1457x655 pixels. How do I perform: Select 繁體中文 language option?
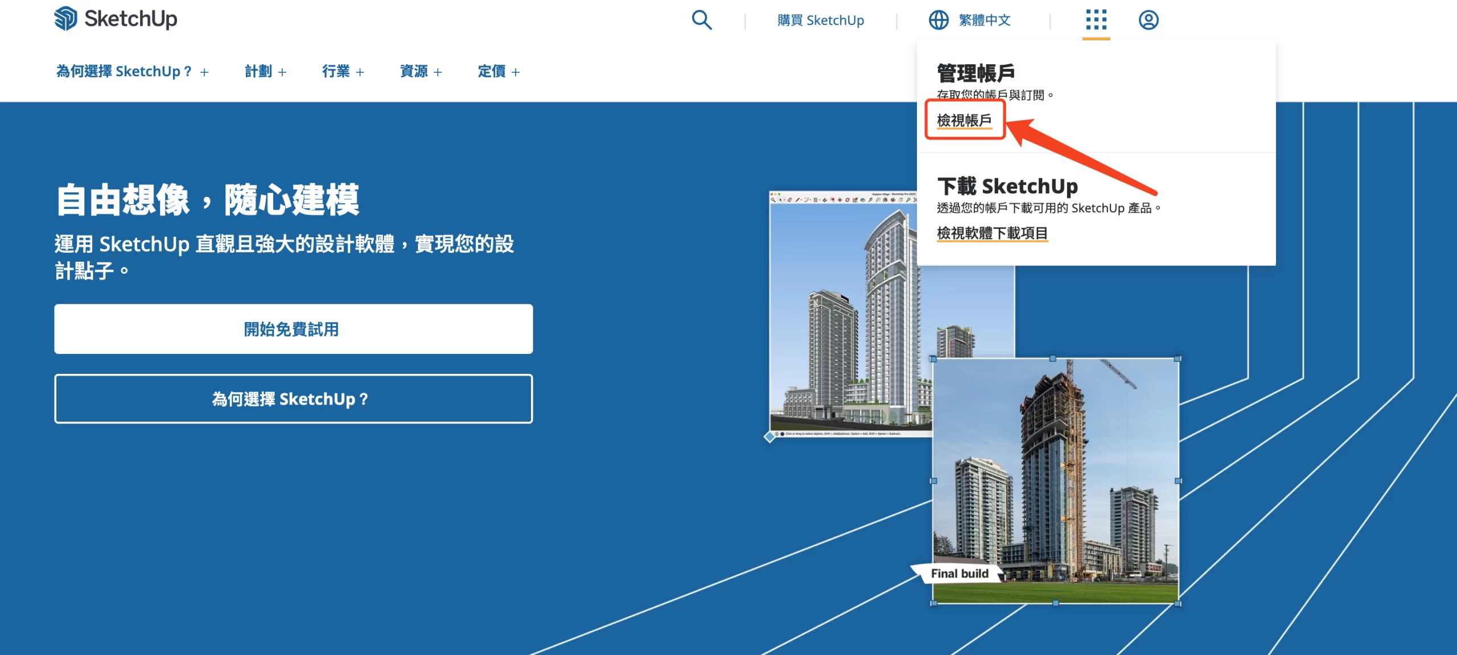click(984, 20)
